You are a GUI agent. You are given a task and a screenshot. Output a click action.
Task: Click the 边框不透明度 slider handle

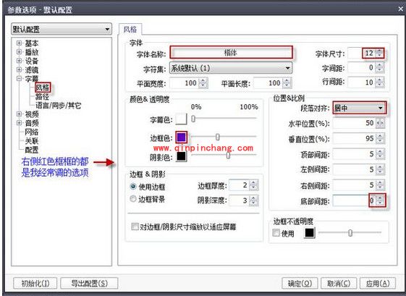point(350,233)
